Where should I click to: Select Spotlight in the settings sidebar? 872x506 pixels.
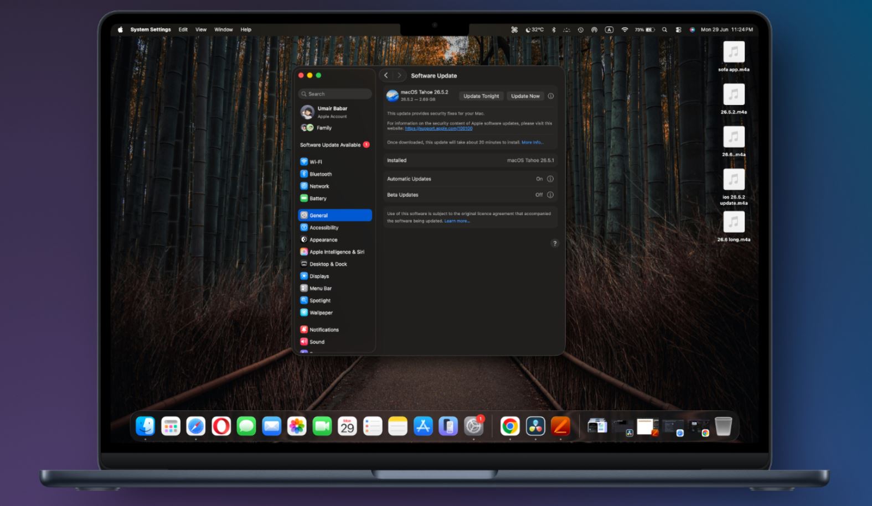(x=335, y=300)
